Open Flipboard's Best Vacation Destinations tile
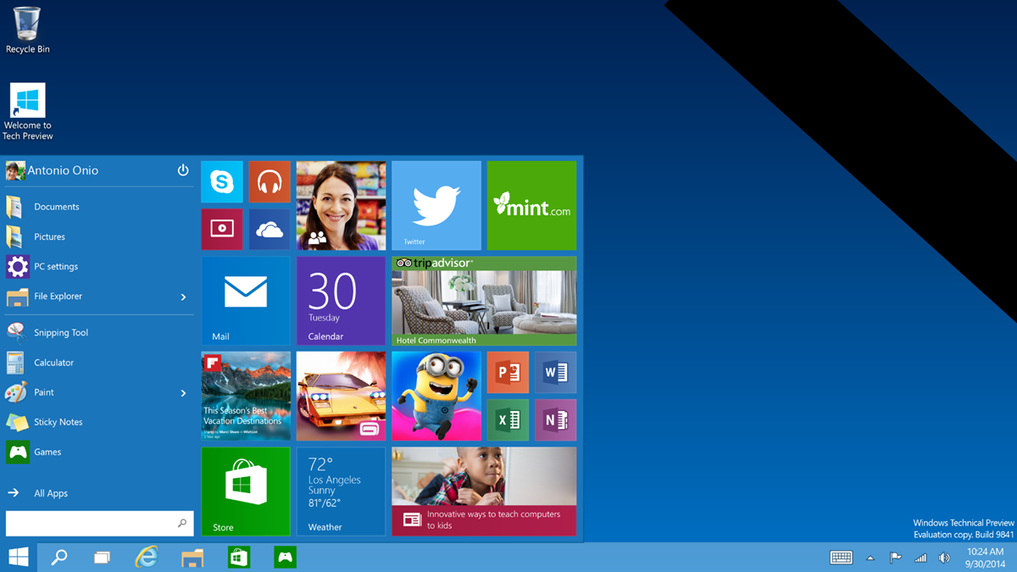Image resolution: width=1017 pixels, height=572 pixels. coord(246,396)
